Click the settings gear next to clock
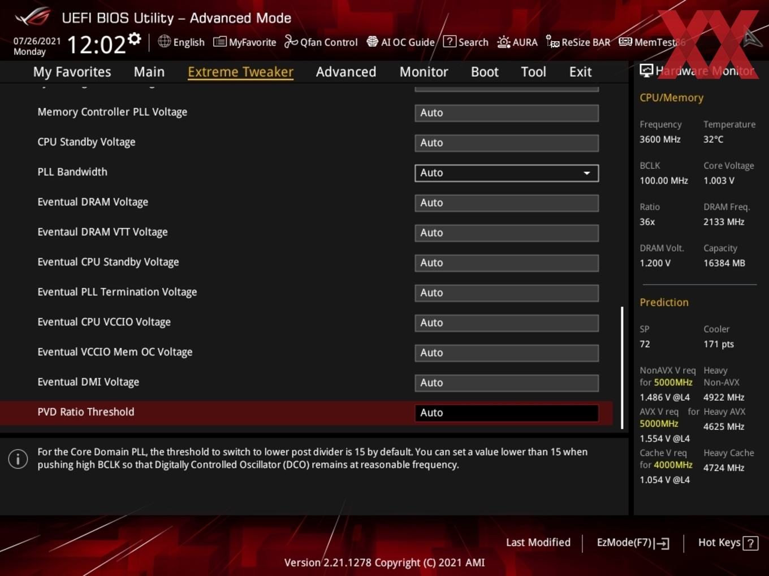This screenshot has height=576, width=769. [135, 38]
